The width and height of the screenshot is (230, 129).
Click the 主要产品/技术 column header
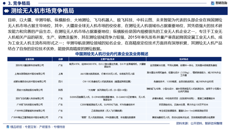[x=107, y=59]
